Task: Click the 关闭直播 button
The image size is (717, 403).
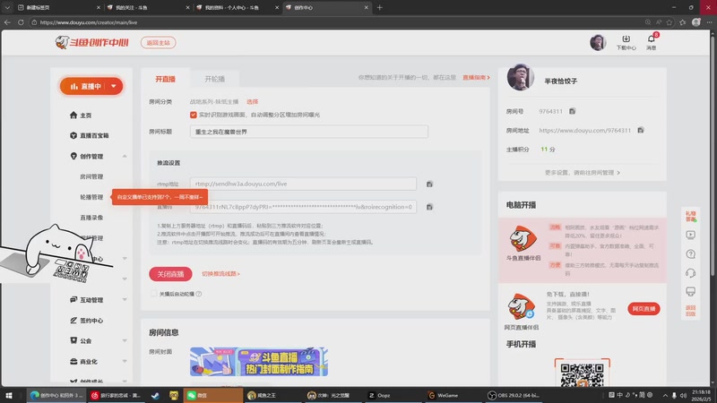Action: point(170,274)
